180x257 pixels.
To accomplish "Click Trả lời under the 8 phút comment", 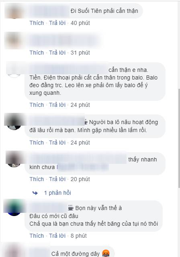I will [57, 236].
